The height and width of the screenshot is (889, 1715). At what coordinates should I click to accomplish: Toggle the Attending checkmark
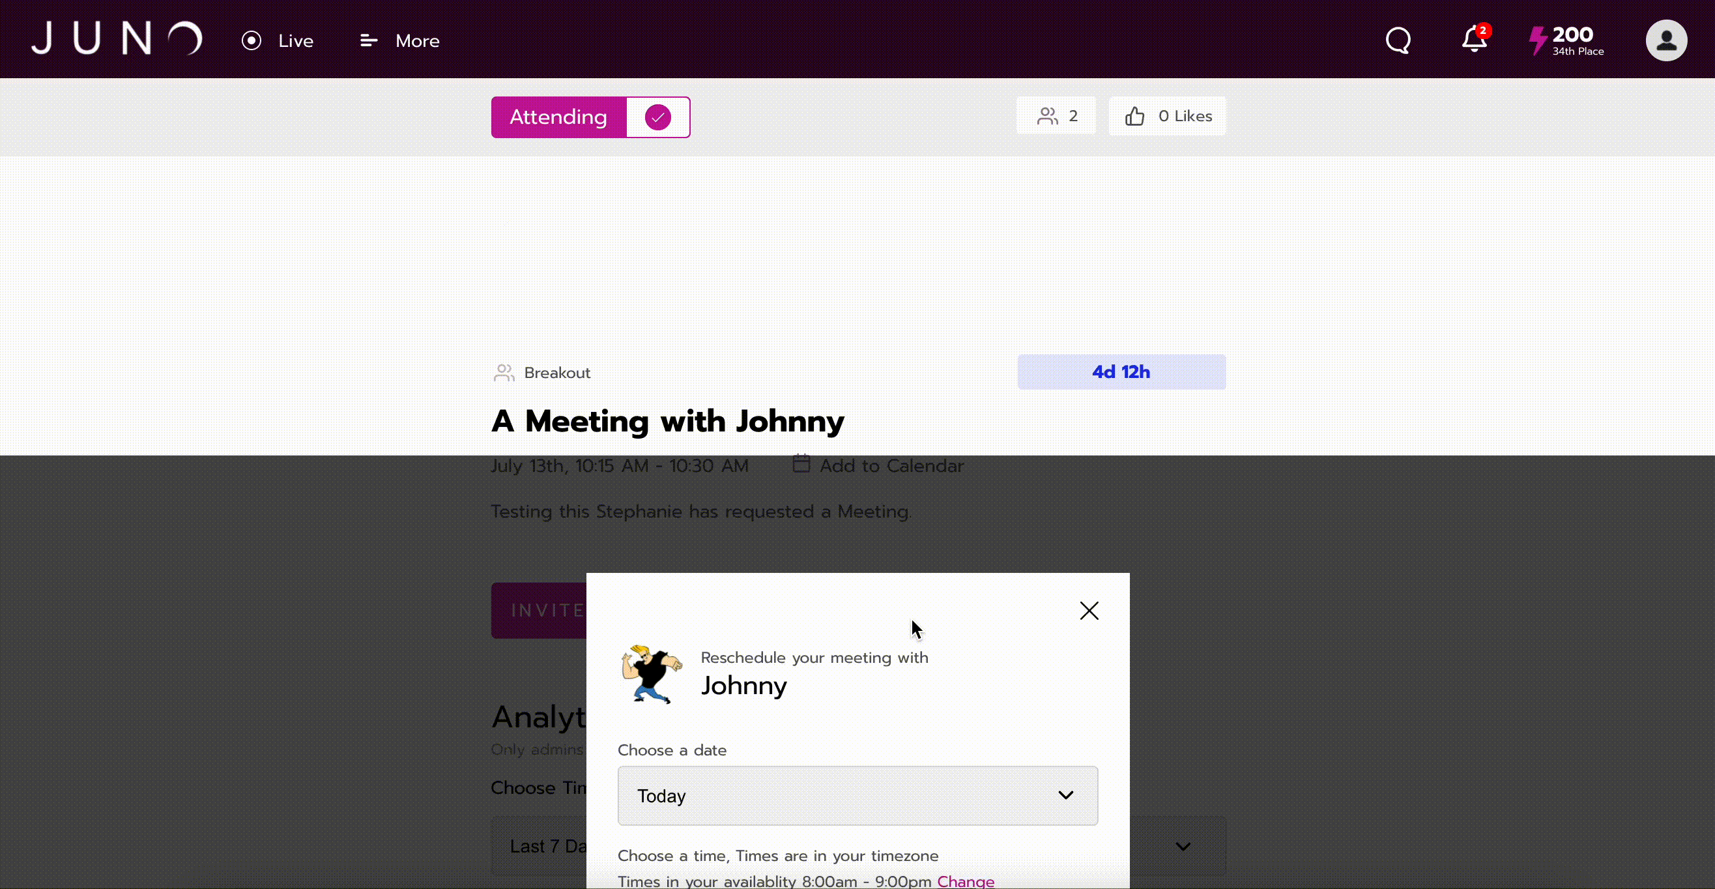click(657, 117)
